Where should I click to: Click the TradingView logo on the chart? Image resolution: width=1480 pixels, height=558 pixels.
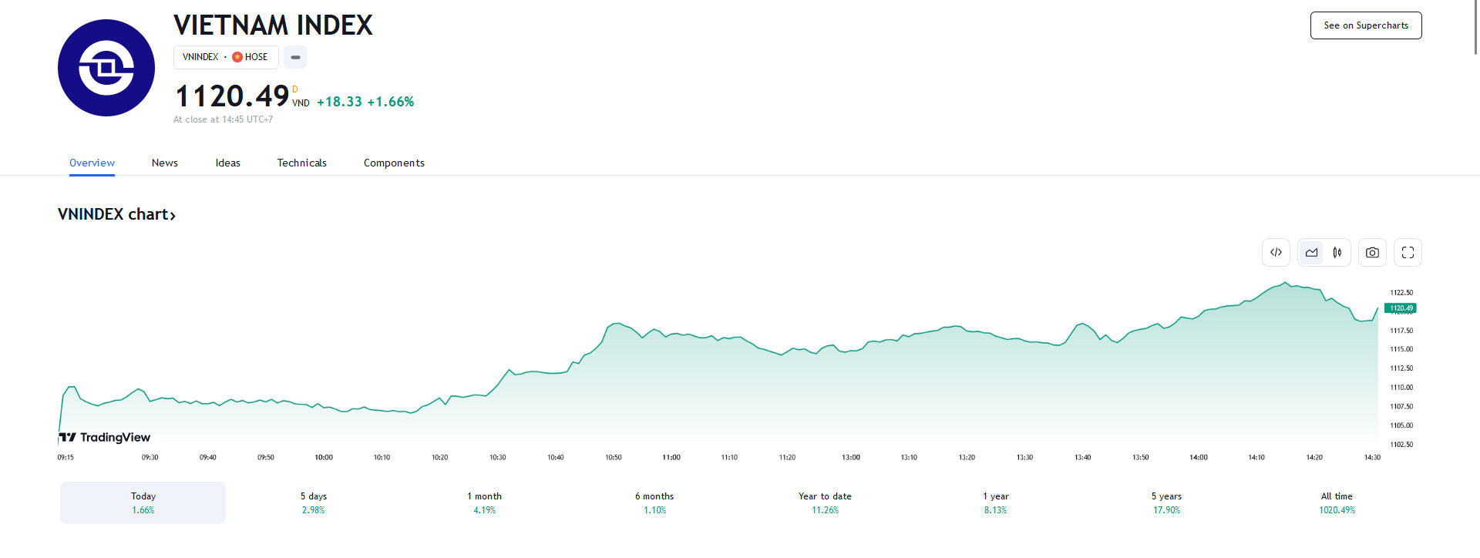pyautogui.click(x=105, y=437)
